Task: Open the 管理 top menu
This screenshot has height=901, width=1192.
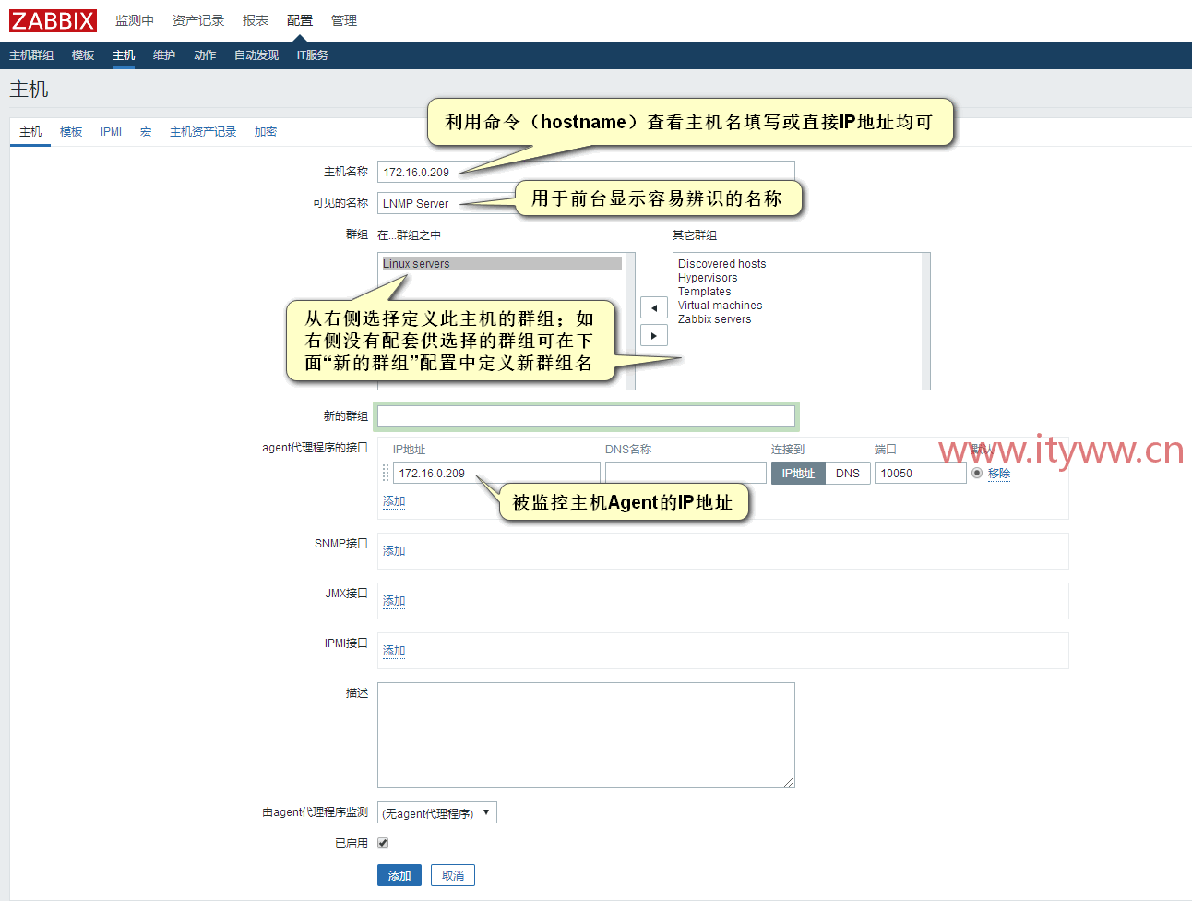Action: point(344,20)
